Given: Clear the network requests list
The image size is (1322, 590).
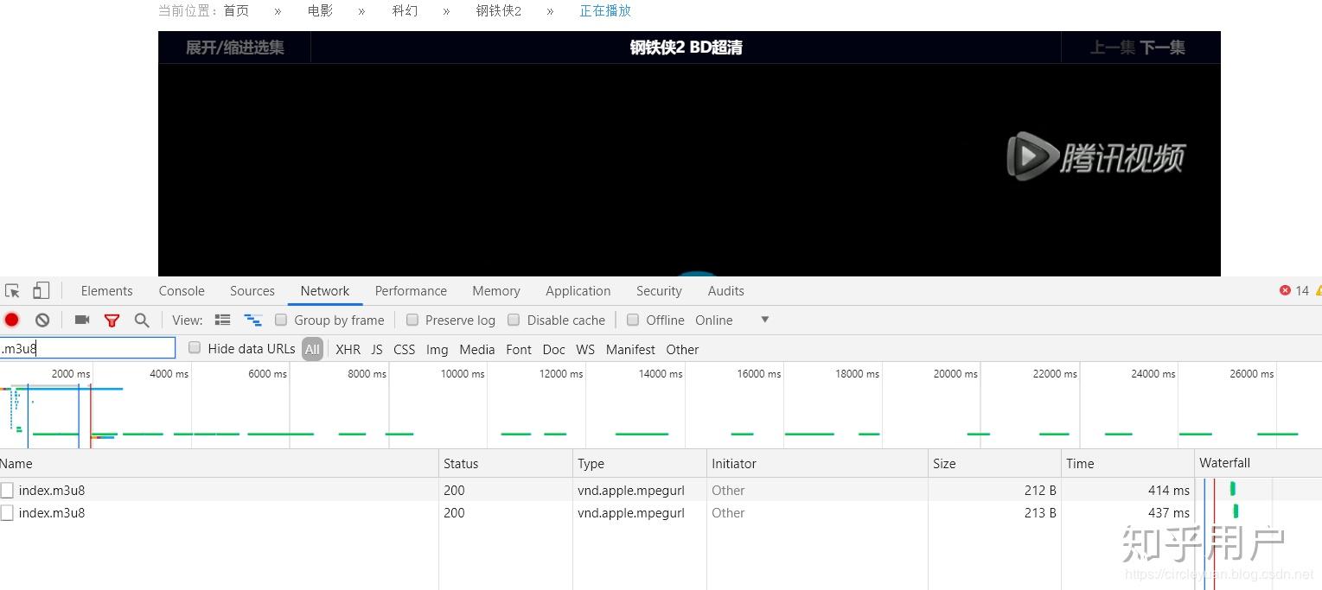Looking at the screenshot, I should (42, 320).
